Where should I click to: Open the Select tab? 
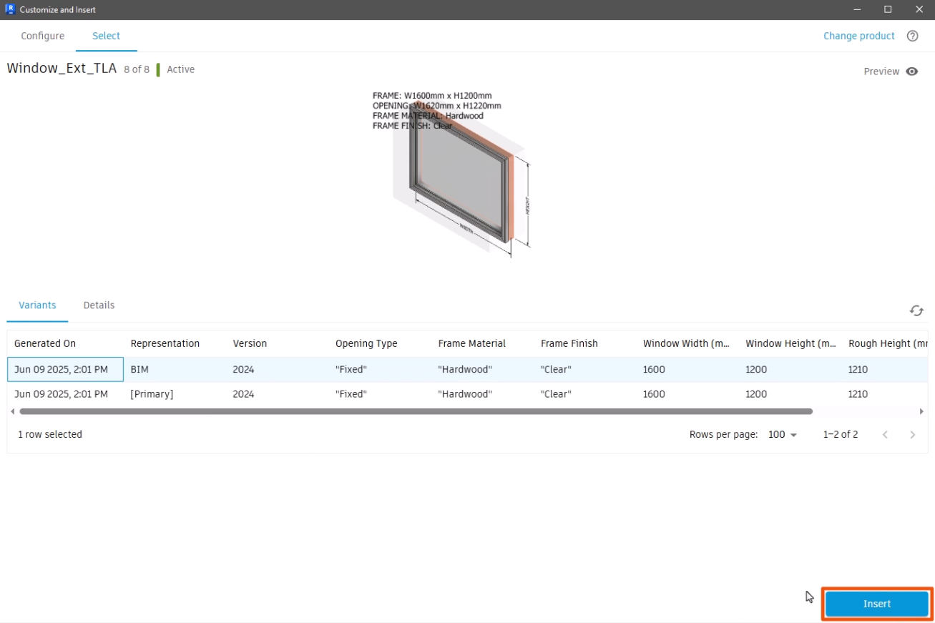click(106, 36)
